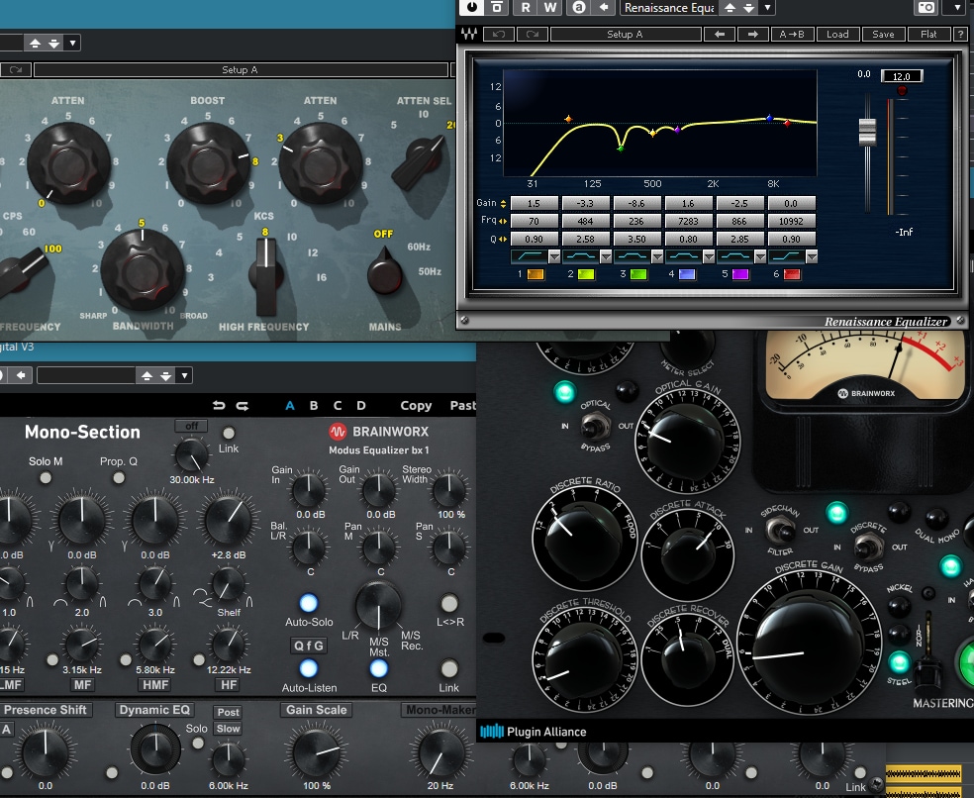This screenshot has width=974, height=798.
Task: Open the dropdown arrow beside the camera icon
Action: pos(956,7)
